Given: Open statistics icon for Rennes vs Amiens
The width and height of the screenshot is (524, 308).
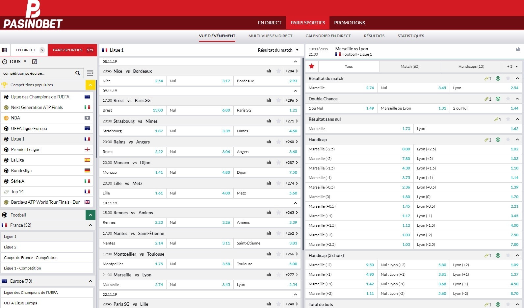Looking at the screenshot, I should (269, 213).
